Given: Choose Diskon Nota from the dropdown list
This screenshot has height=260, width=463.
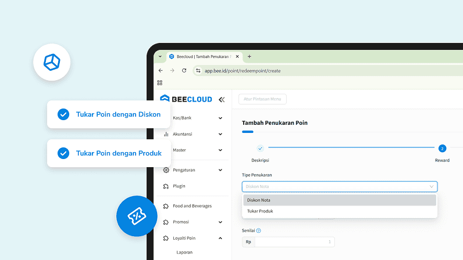Looking at the screenshot, I should coord(340,200).
